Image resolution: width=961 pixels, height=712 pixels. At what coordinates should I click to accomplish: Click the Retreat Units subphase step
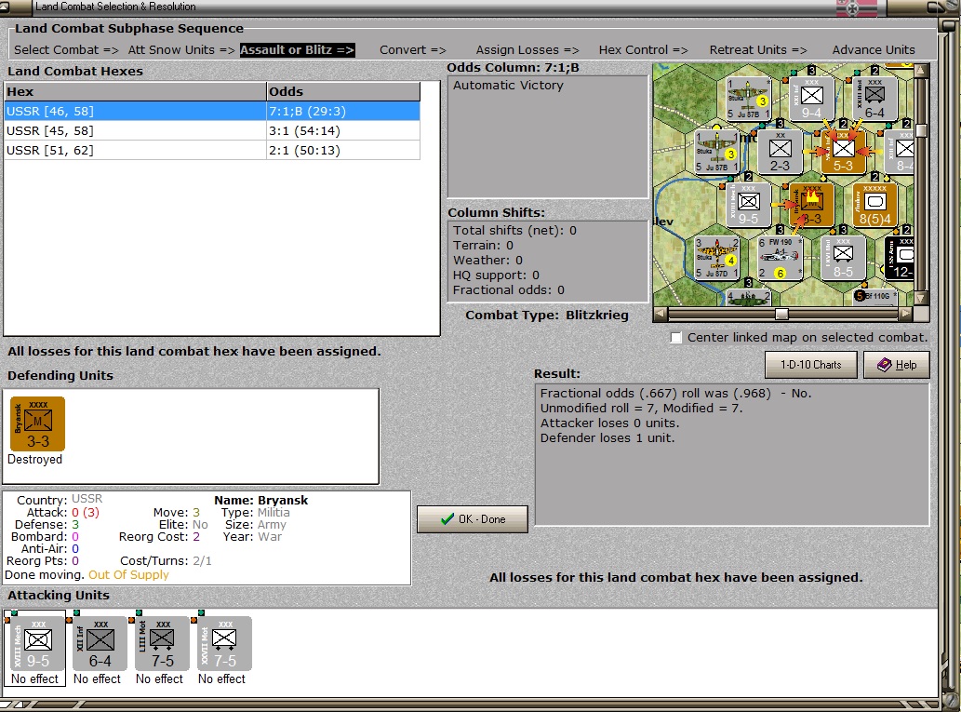pos(758,49)
